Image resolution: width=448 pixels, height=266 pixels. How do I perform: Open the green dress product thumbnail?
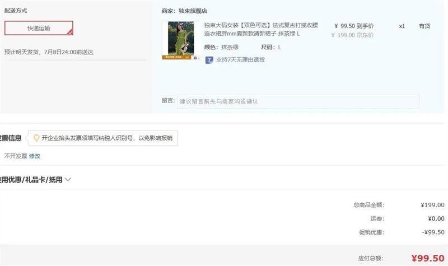[181, 40]
